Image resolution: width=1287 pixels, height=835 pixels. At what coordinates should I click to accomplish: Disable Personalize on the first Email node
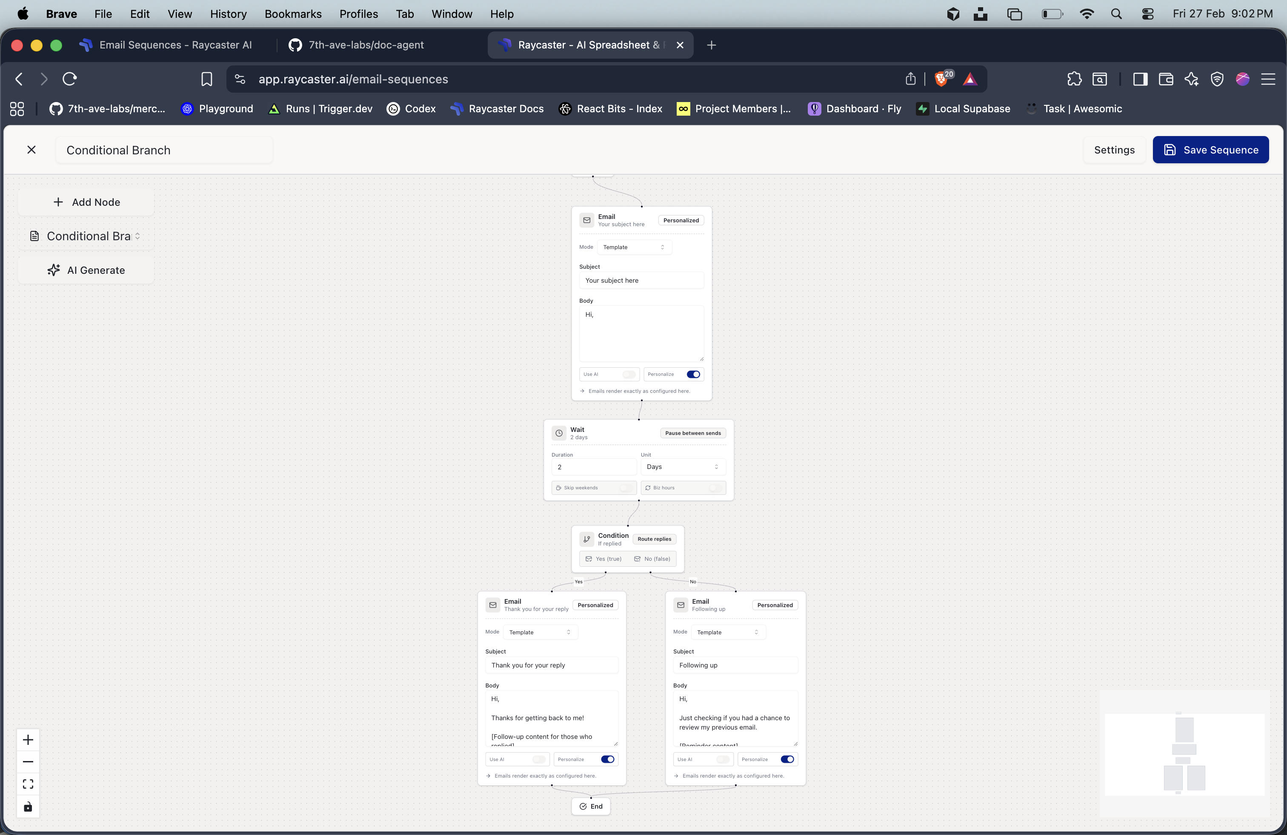(694, 374)
